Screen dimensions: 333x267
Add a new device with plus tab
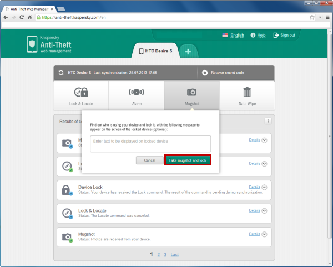click(x=188, y=52)
